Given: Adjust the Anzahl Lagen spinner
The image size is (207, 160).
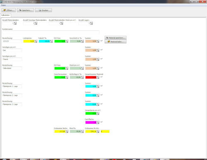Looking at the screenshot, I should point(91,24).
